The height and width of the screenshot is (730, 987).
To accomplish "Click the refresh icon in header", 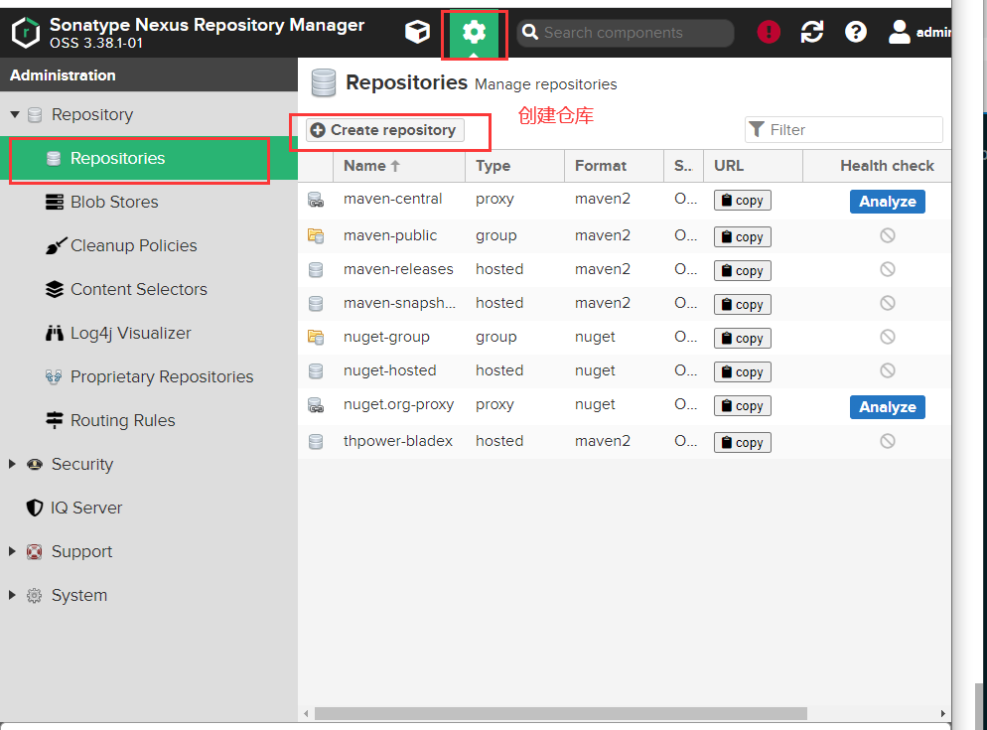I will coord(812,32).
